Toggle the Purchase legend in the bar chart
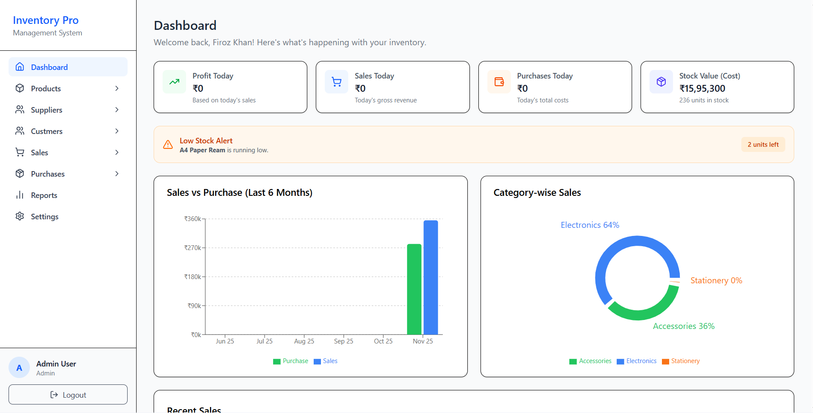Viewport: 813px width, 413px height. [x=291, y=361]
